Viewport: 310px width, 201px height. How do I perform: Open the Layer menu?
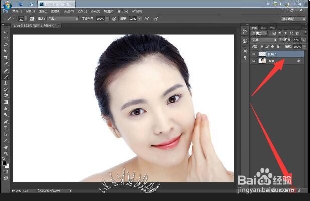click(56, 11)
